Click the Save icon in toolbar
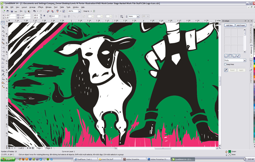The width and height of the screenshot is (255, 162). (12, 11)
